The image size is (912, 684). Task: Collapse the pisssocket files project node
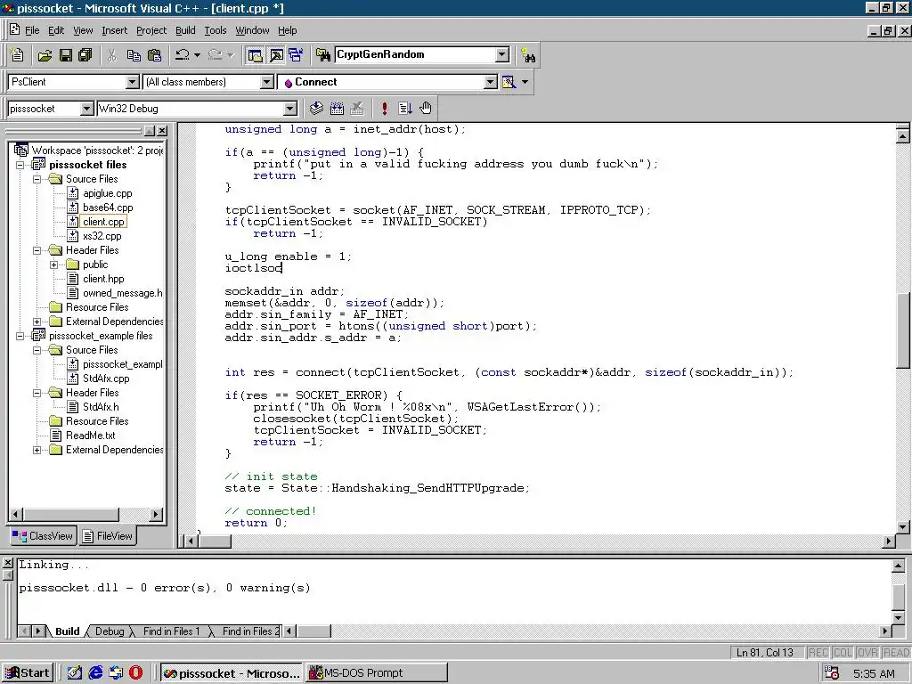(20, 165)
